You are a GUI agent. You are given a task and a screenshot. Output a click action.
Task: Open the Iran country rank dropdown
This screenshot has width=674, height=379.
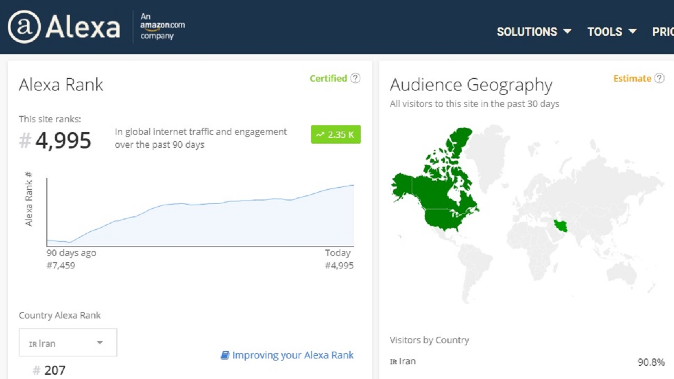click(68, 343)
